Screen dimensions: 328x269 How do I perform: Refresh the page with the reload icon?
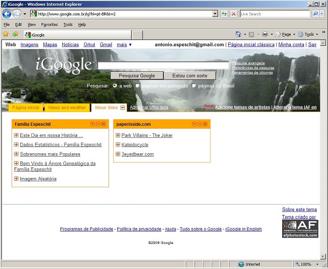224,14
